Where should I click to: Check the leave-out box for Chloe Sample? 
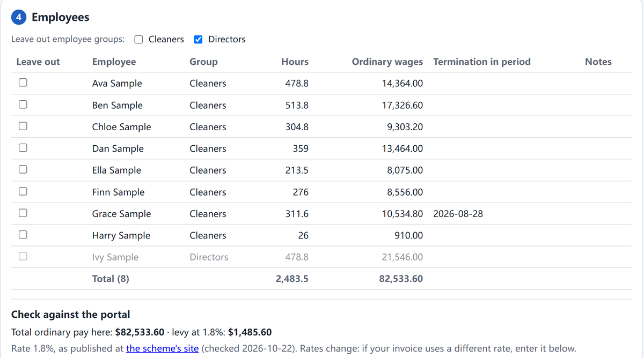[x=23, y=126]
